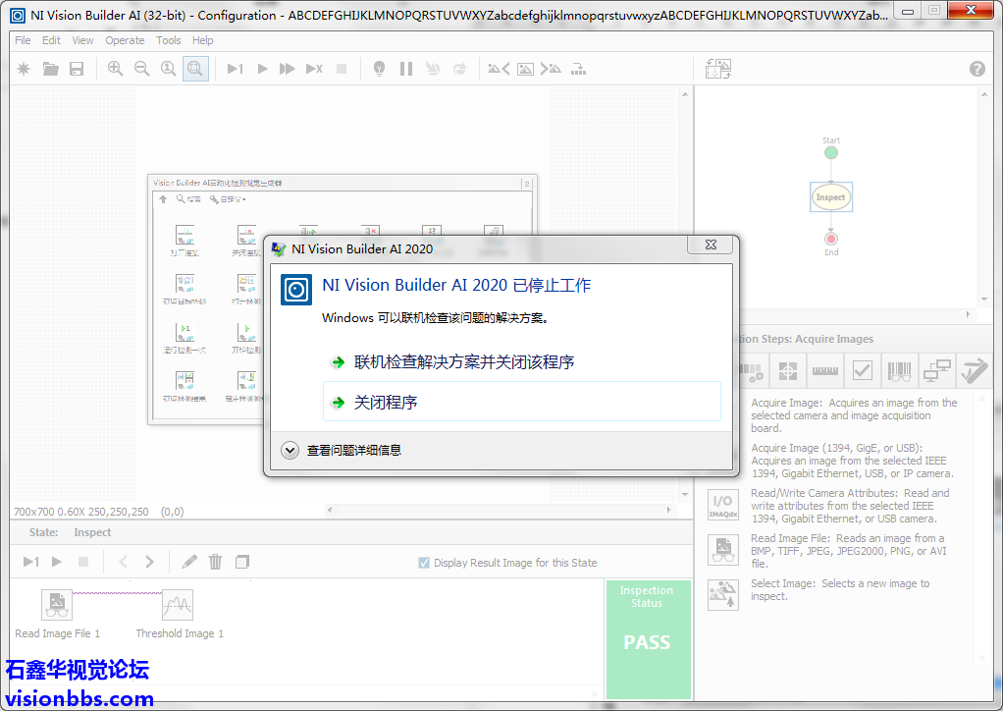Open the Locate Features crosshair steps tab
The width and height of the screenshot is (1003, 711).
[x=788, y=370]
